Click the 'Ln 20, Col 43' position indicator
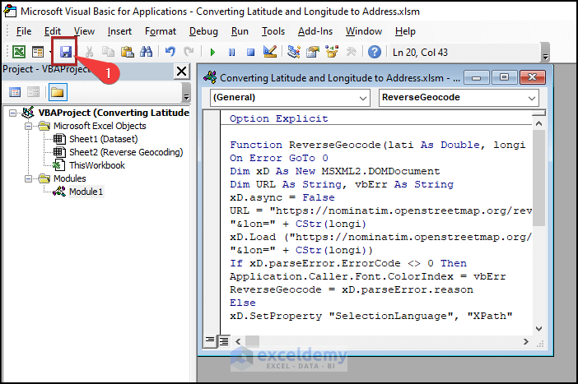This screenshot has width=578, height=384. (x=420, y=53)
